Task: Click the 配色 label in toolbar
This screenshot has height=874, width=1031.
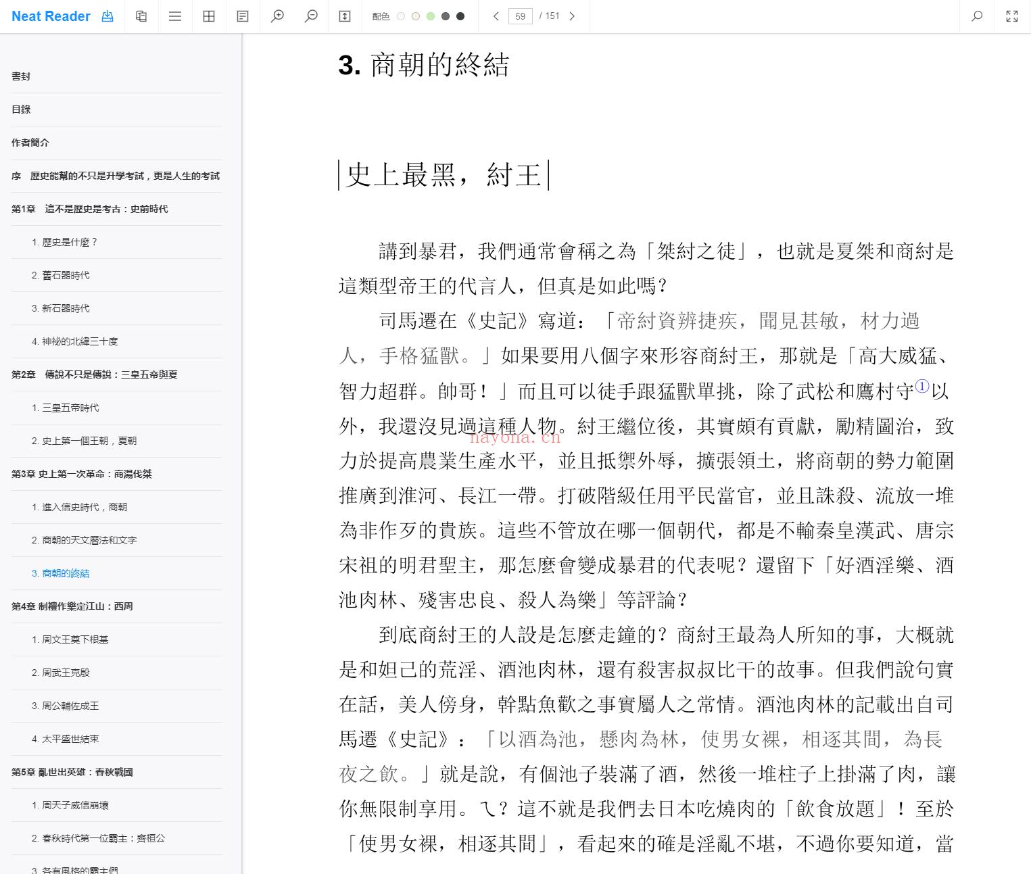Action: tap(381, 16)
